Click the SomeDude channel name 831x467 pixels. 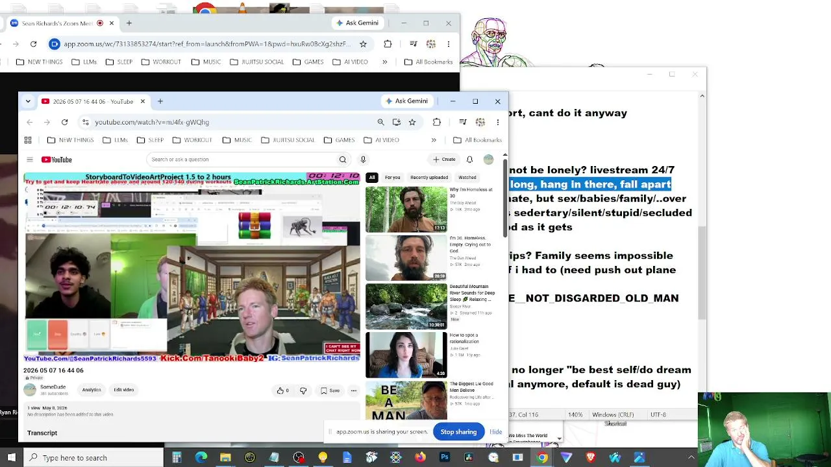click(x=53, y=387)
